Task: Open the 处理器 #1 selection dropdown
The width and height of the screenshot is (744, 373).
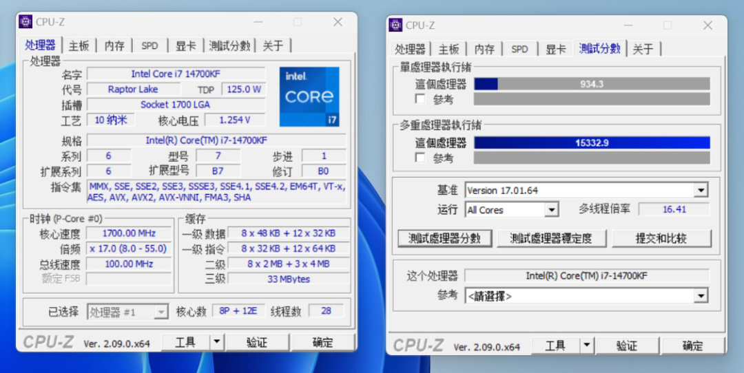Action: click(127, 312)
